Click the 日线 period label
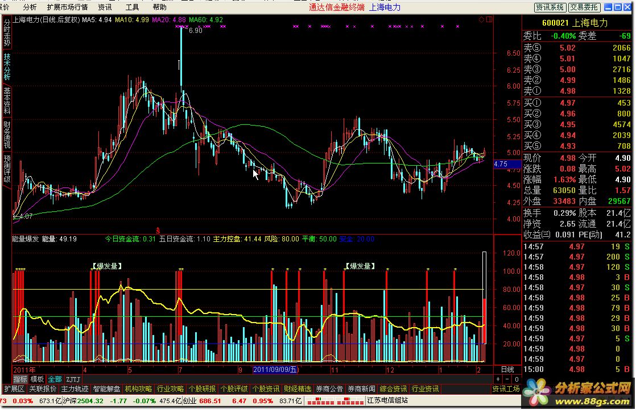This screenshot has width=636, height=410. click(x=507, y=370)
